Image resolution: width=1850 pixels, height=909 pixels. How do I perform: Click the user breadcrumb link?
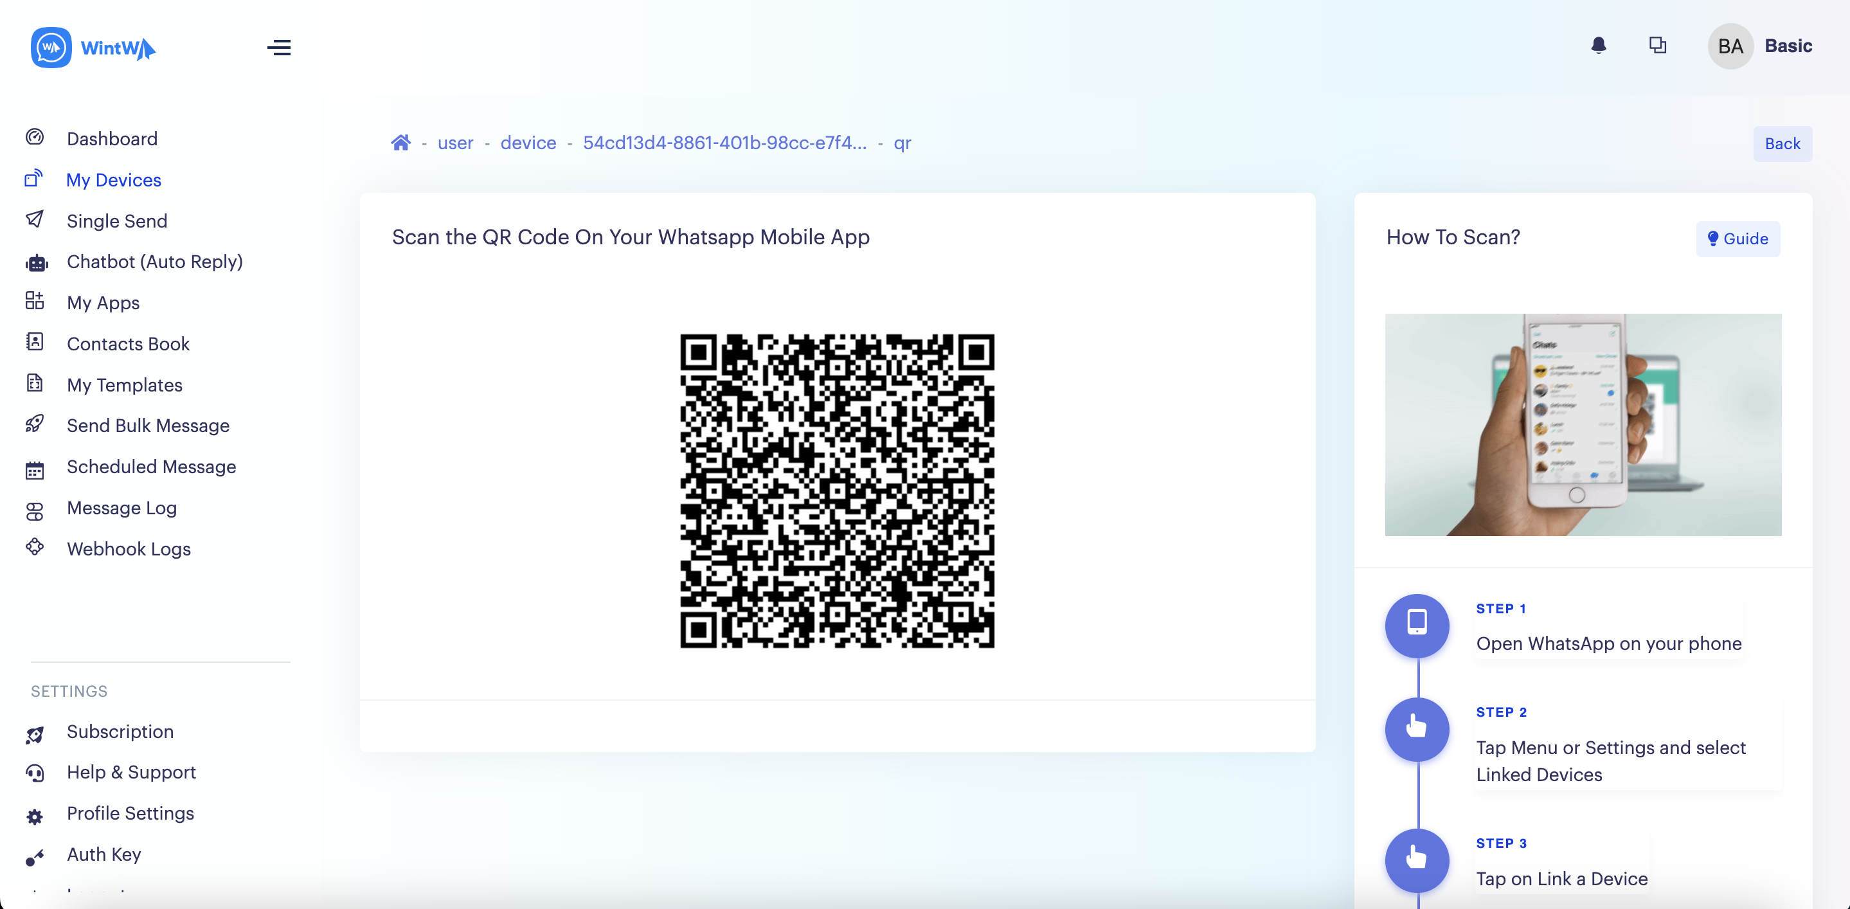[x=455, y=143]
